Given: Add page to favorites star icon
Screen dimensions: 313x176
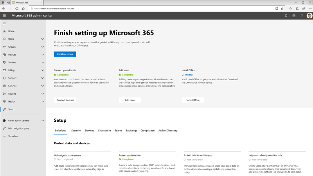Looking at the screenshot, I should pyautogui.click(x=282, y=9).
